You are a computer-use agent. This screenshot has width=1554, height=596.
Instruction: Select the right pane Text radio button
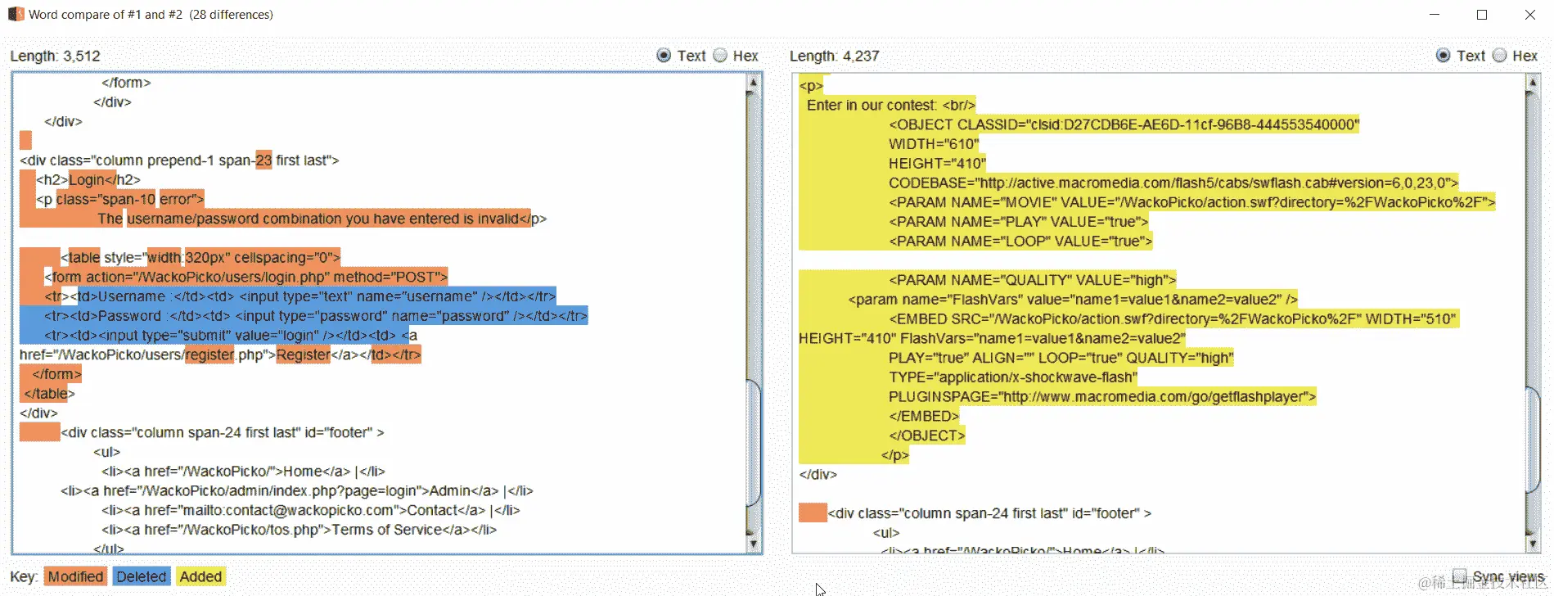[1444, 55]
